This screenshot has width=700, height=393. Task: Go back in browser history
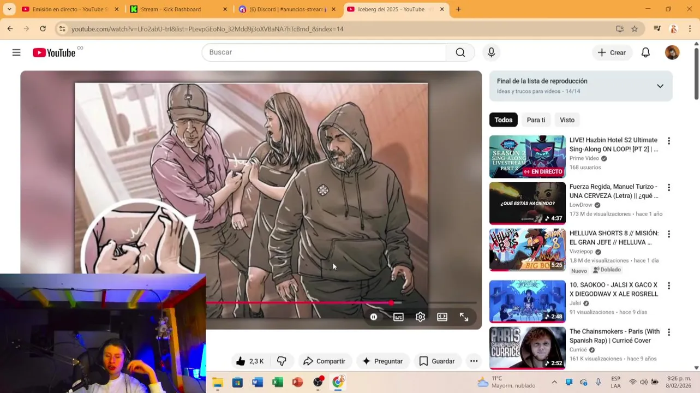pos(10,28)
